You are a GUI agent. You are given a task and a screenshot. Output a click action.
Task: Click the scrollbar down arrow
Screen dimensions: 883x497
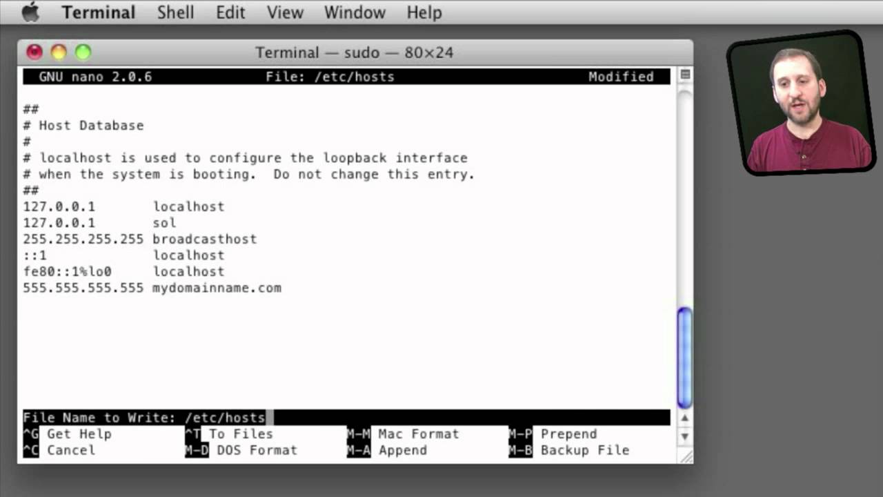click(x=684, y=436)
